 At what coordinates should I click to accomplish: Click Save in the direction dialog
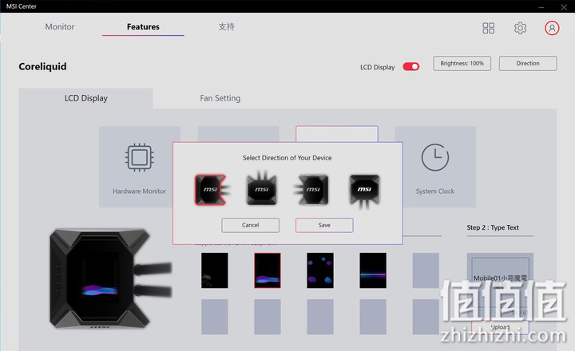click(x=324, y=225)
